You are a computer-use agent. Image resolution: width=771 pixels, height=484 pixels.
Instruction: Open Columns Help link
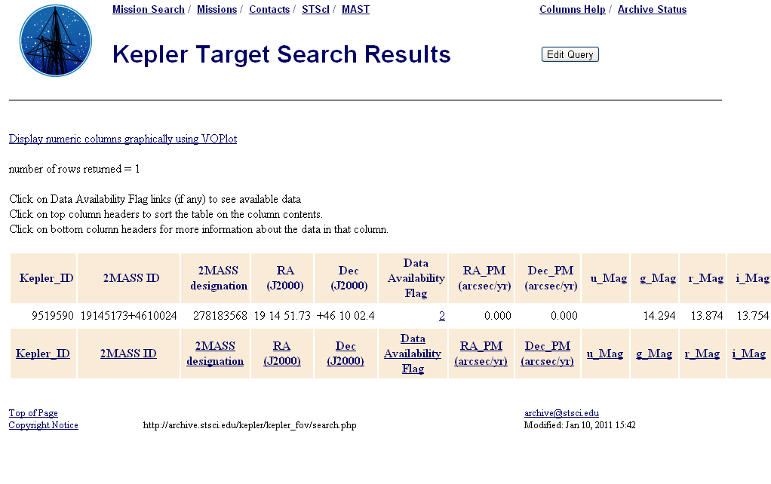(573, 9)
